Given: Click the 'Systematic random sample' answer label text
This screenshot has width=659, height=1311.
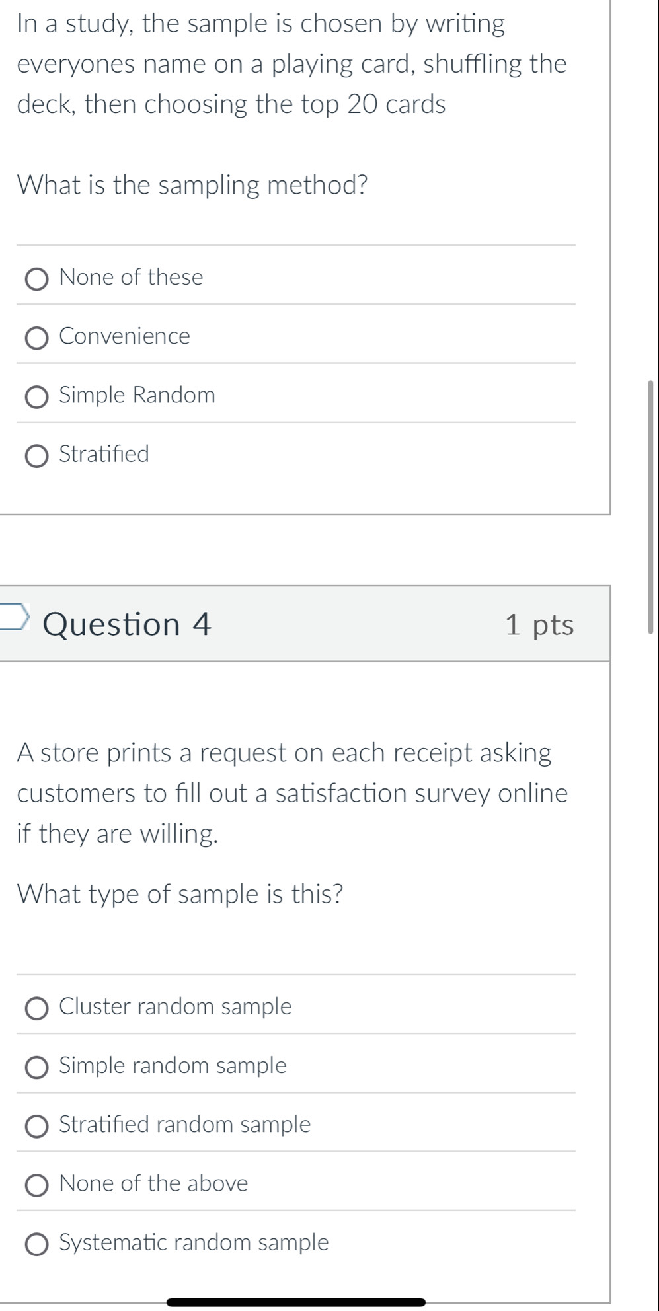Looking at the screenshot, I should coord(194,1243).
